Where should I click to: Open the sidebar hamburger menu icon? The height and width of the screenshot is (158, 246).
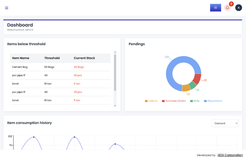pos(7,8)
